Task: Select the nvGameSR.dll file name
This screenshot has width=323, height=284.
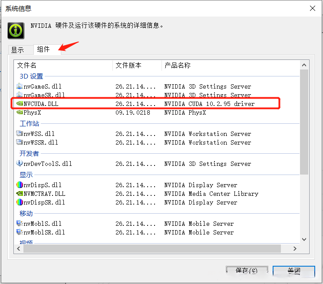Action: 44,95
